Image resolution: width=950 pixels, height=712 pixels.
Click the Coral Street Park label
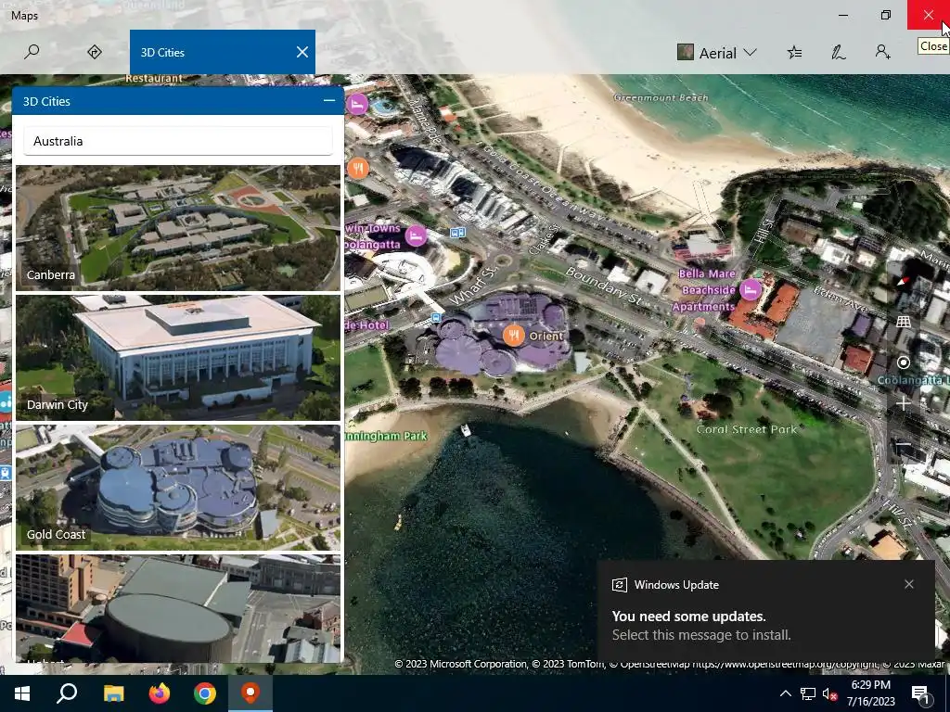coord(747,429)
